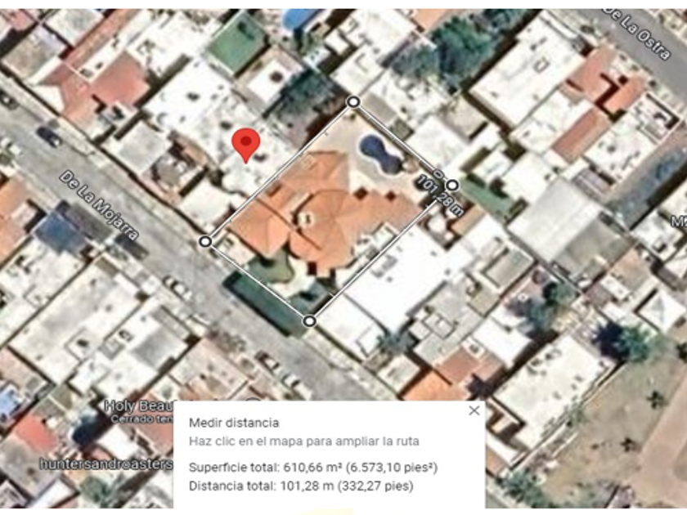Open the huntersandroasters place label

tap(106, 463)
